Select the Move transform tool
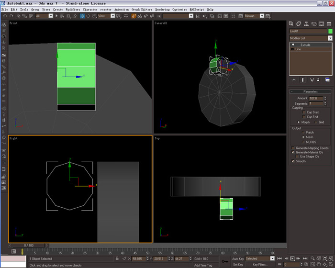 (82, 16)
